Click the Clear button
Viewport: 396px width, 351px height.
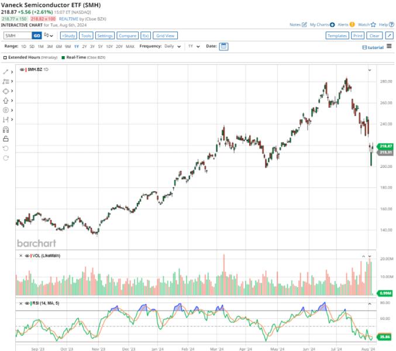374,36
